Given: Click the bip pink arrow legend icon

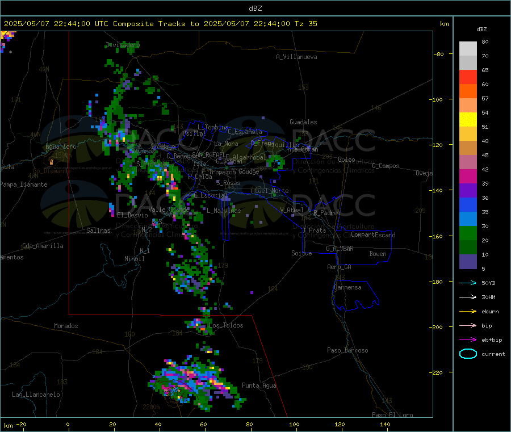Looking at the screenshot, I should (x=468, y=325).
